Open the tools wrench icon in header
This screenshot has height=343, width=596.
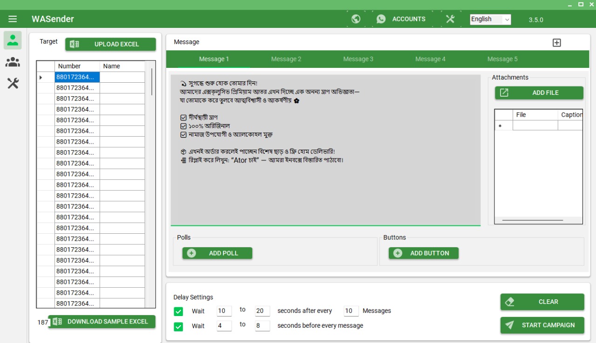(x=450, y=19)
